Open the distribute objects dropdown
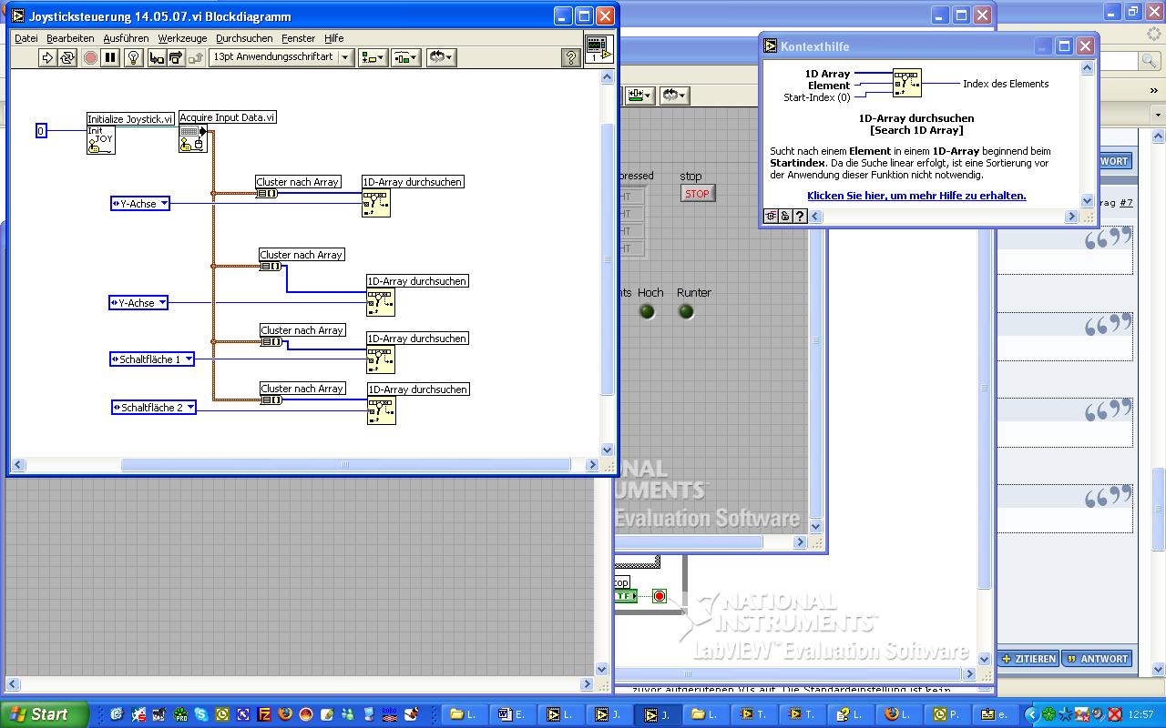This screenshot has height=728, width=1166. (x=405, y=57)
